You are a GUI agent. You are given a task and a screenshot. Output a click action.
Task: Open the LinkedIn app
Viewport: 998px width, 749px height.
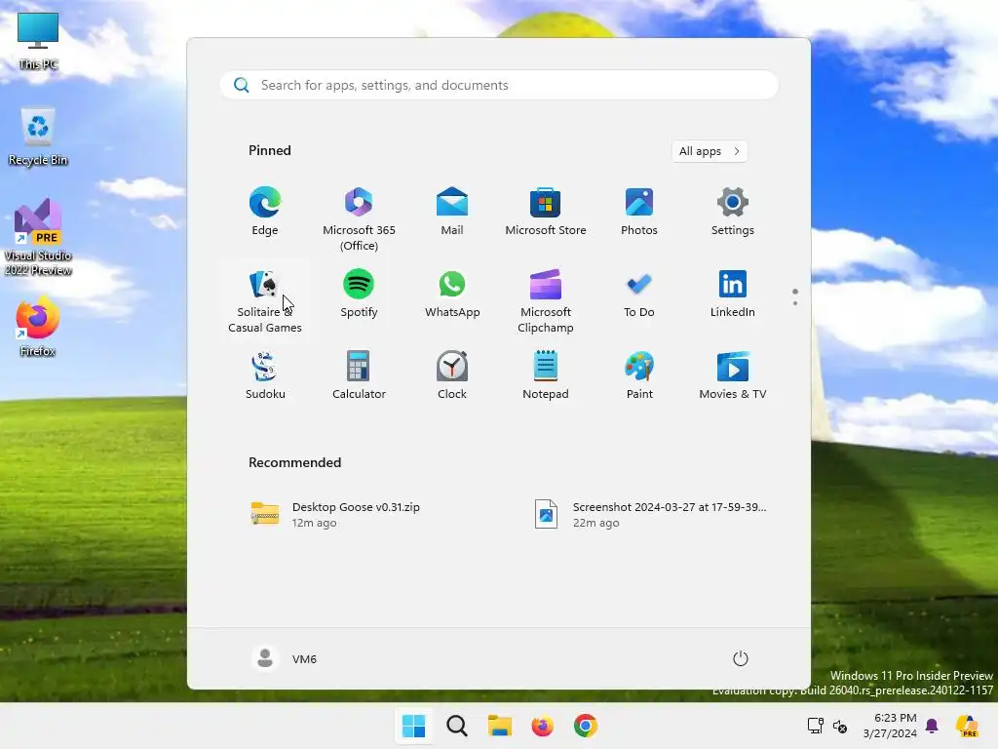tap(733, 295)
